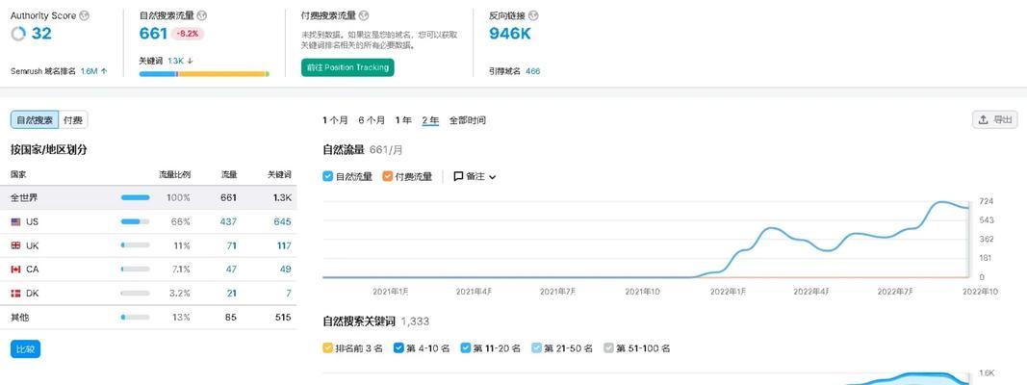Click the US flag icon
The image size is (1027, 385).
[x=15, y=222]
